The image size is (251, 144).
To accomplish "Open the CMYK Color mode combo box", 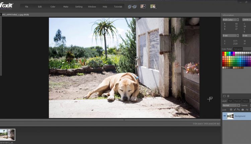I will [x=247, y=20].
